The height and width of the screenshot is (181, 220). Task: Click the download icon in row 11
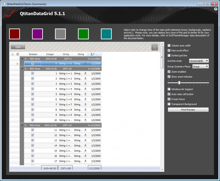click(85, 130)
